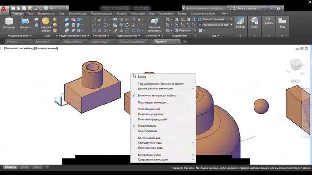Select the Rotate tool in Редактирование panel
The width and height of the screenshot is (312, 175).
point(127,25)
